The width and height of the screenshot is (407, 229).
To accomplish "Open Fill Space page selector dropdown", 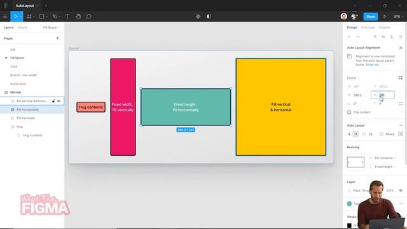I will tap(51, 27).
